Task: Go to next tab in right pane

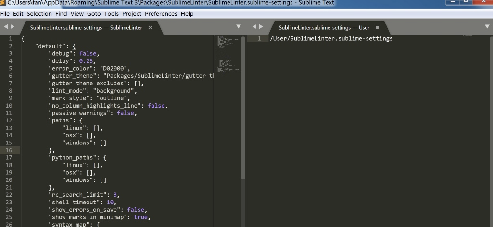Action: point(261,27)
